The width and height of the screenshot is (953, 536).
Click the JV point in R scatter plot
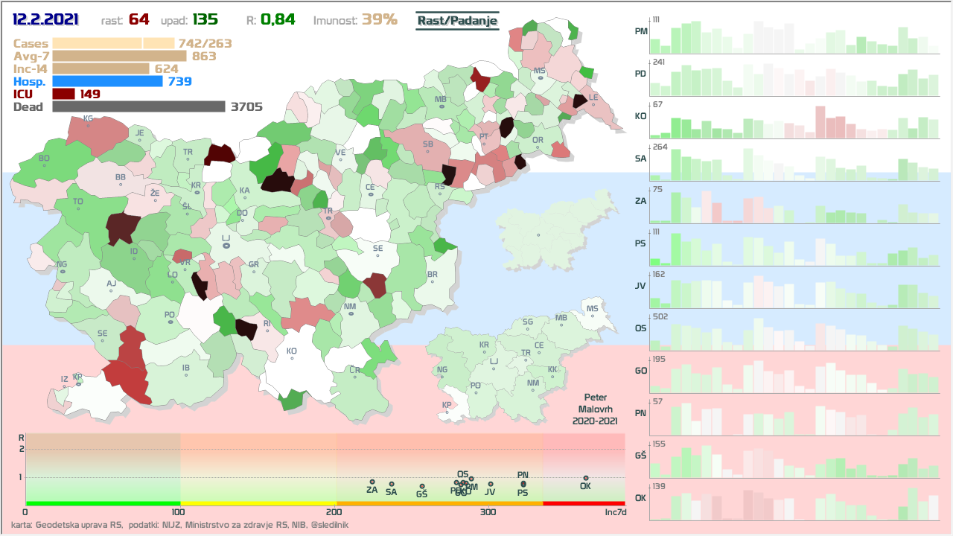click(490, 484)
